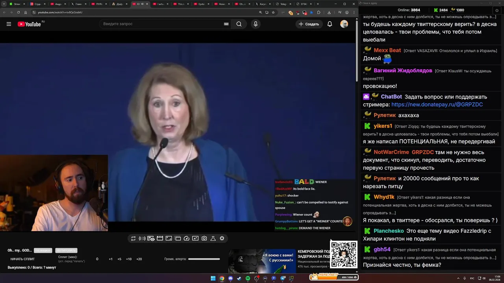Click the address bar URL youtube.com/watch
This screenshot has height=283, width=504.
[x=60, y=12]
